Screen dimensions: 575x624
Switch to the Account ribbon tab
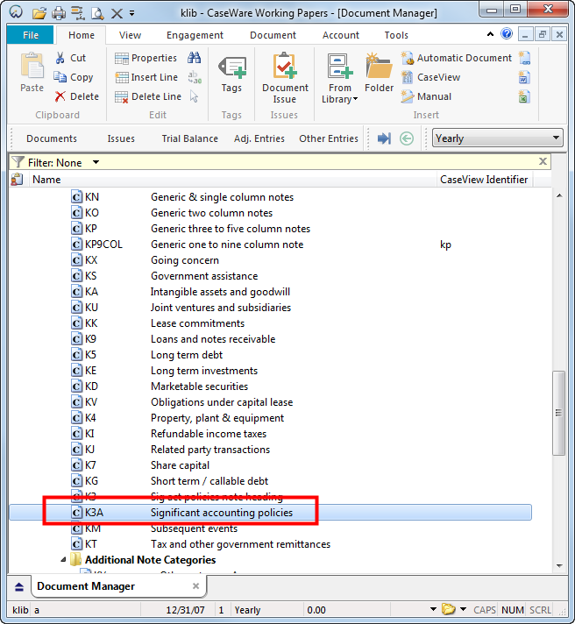coord(341,35)
